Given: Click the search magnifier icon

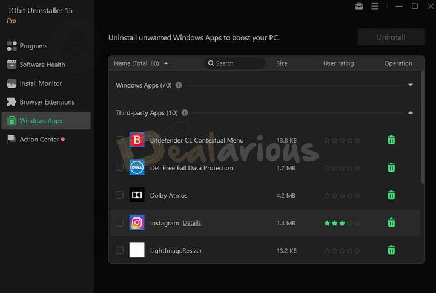Looking at the screenshot, I should (211, 63).
